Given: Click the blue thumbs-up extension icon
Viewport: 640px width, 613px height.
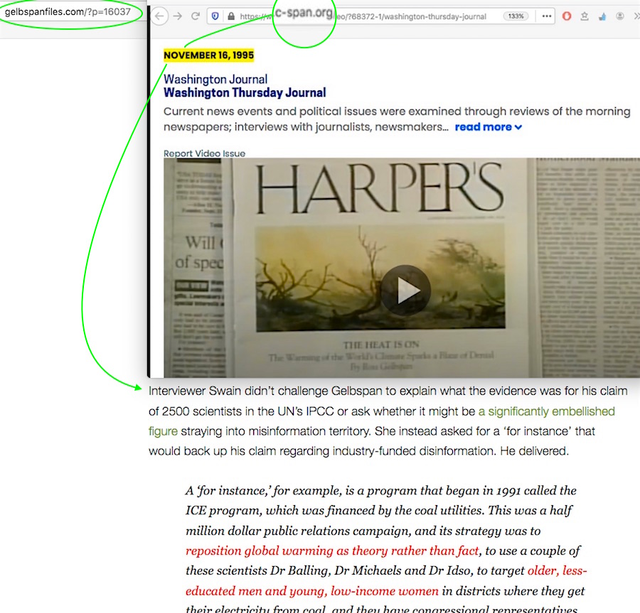Looking at the screenshot, I should tap(602, 16).
